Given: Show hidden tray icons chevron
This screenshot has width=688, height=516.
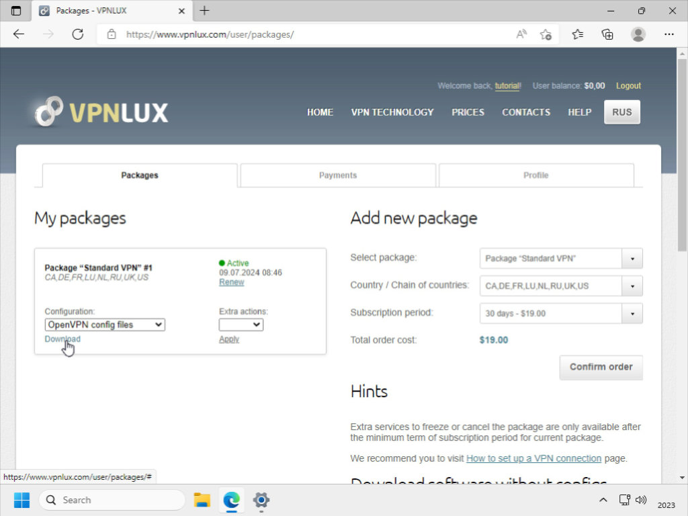Looking at the screenshot, I should coord(603,500).
